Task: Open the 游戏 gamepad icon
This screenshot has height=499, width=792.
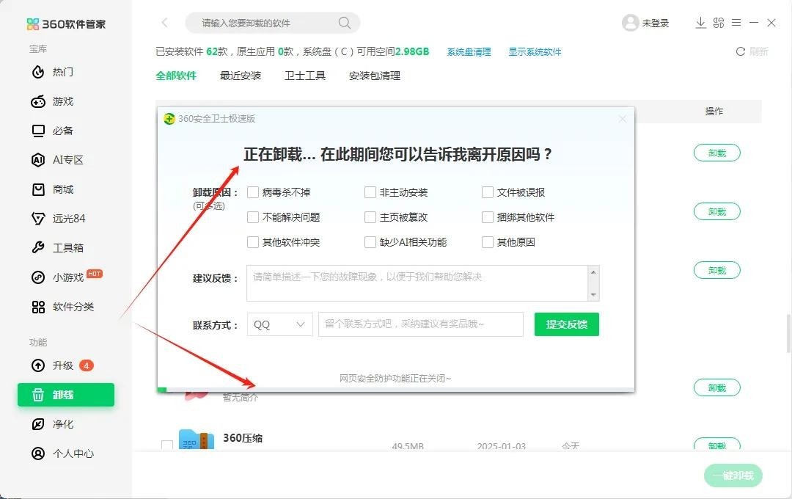Action: pyautogui.click(x=38, y=101)
